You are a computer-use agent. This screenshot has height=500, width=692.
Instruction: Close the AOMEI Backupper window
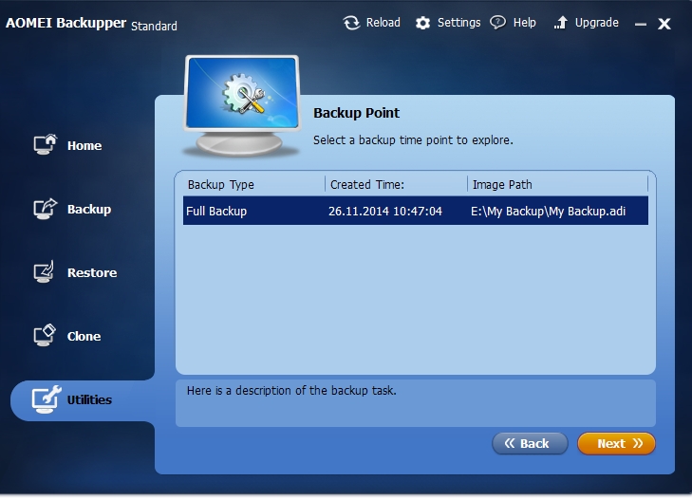664,24
